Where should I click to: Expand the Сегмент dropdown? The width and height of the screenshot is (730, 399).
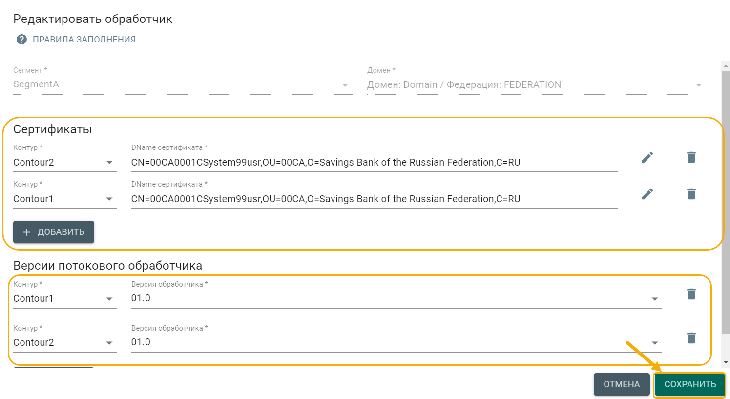pos(345,85)
